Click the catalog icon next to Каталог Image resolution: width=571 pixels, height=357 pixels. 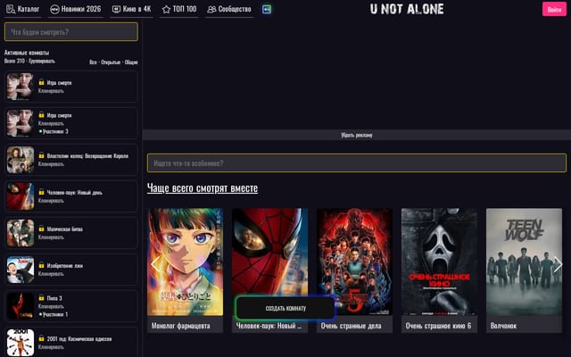[11, 9]
